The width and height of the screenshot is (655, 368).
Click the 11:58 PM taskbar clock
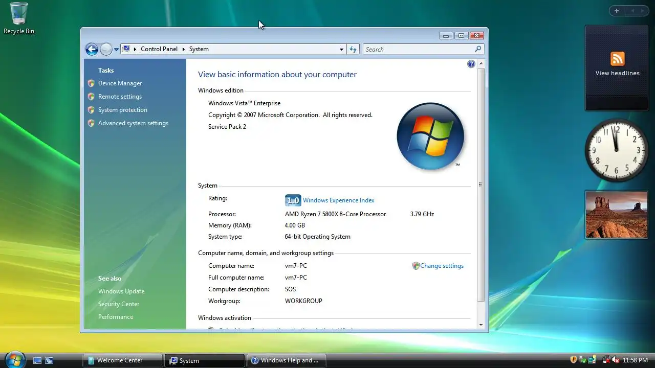[635, 360]
